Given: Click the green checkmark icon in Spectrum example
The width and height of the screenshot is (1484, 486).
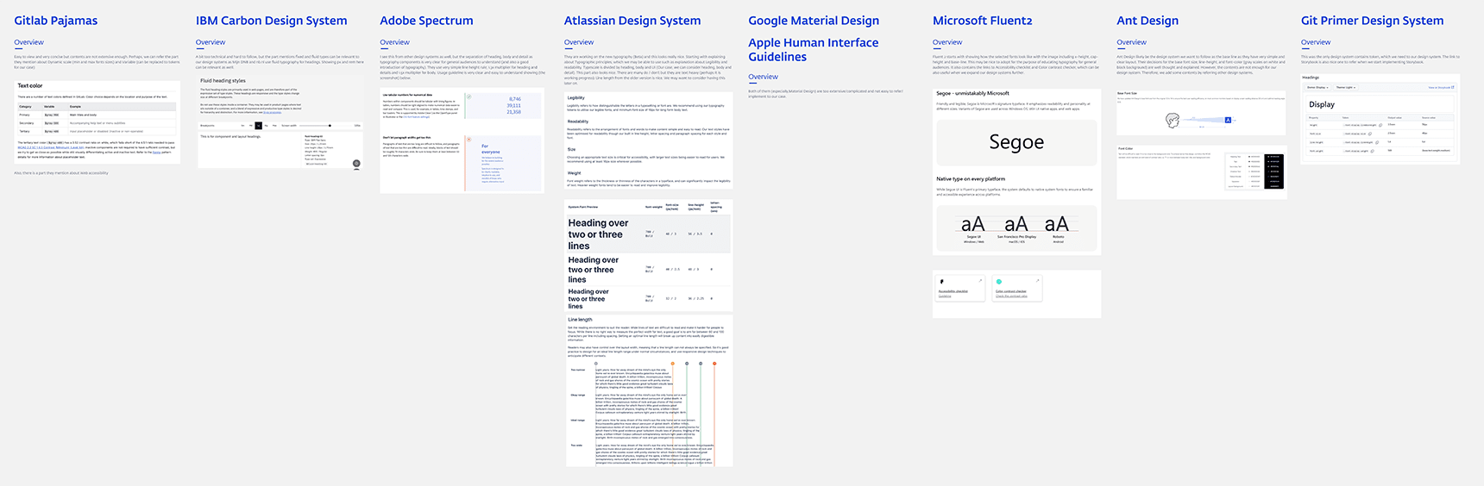Looking at the screenshot, I should 468,96.
